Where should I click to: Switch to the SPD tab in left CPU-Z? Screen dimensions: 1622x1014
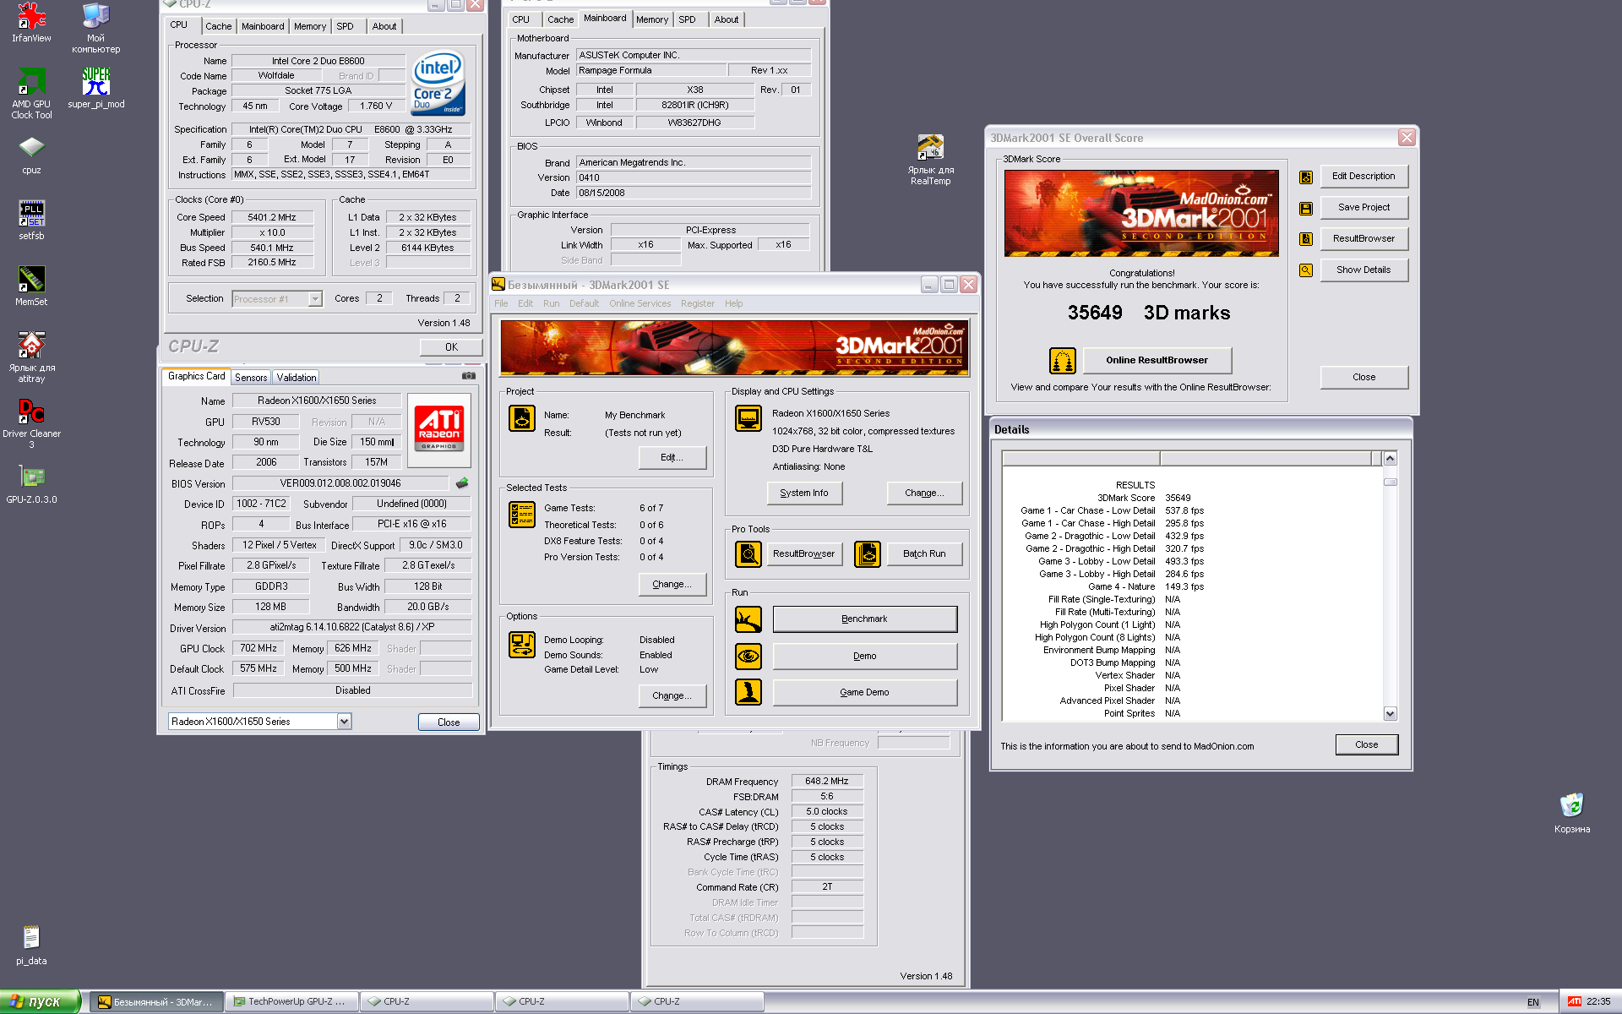[345, 26]
